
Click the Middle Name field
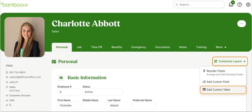94,106
